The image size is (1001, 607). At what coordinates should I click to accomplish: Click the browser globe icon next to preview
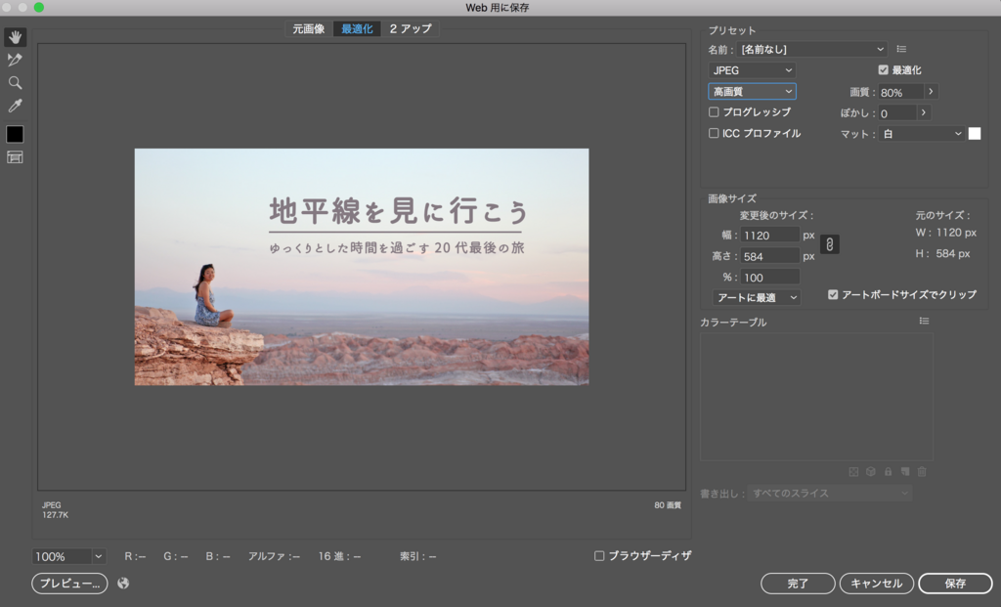123,583
